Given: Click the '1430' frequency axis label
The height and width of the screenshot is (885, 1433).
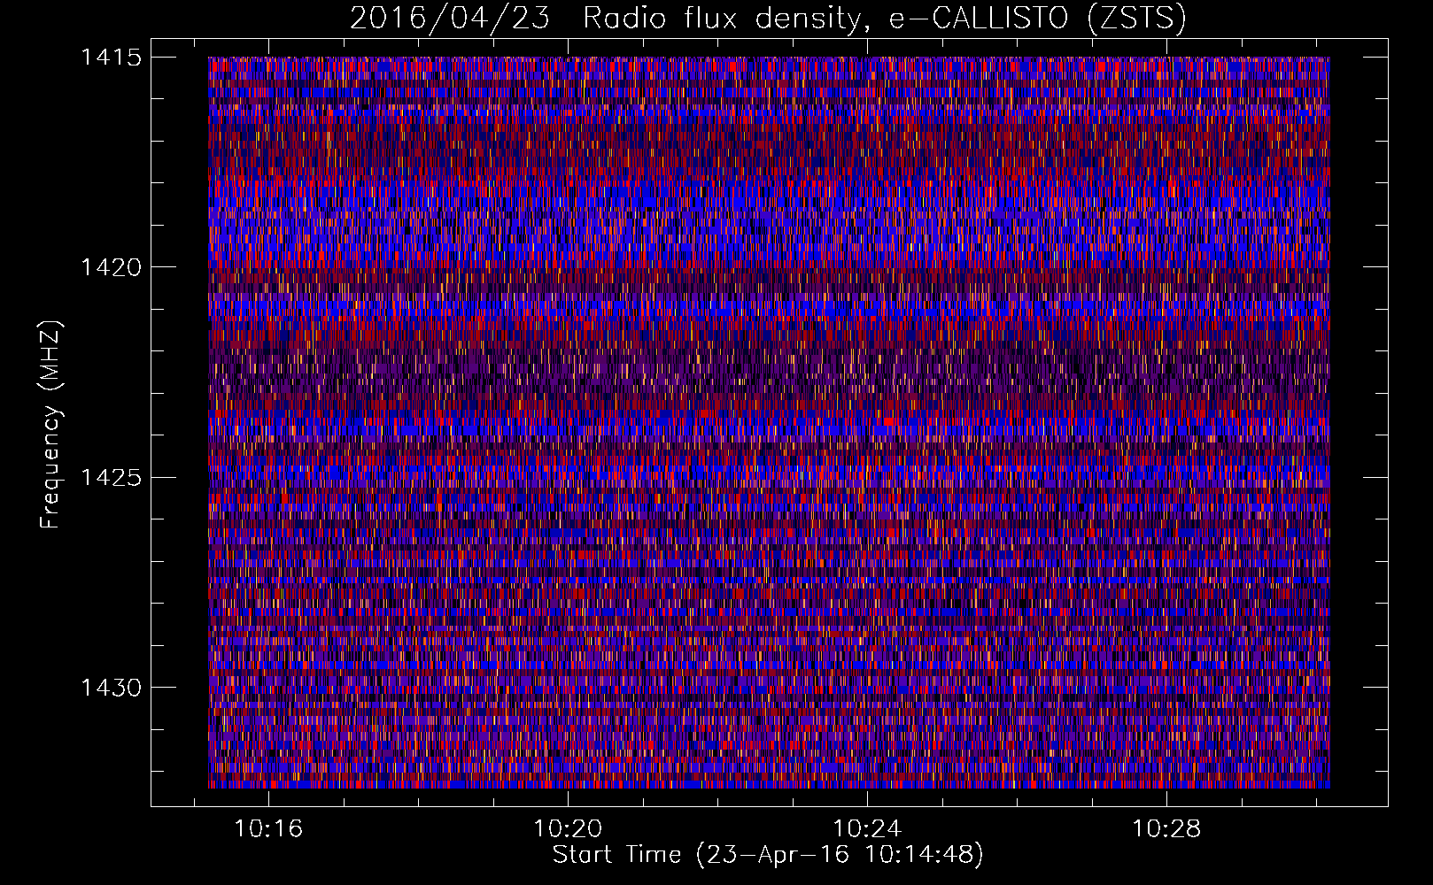Looking at the screenshot, I should (111, 688).
